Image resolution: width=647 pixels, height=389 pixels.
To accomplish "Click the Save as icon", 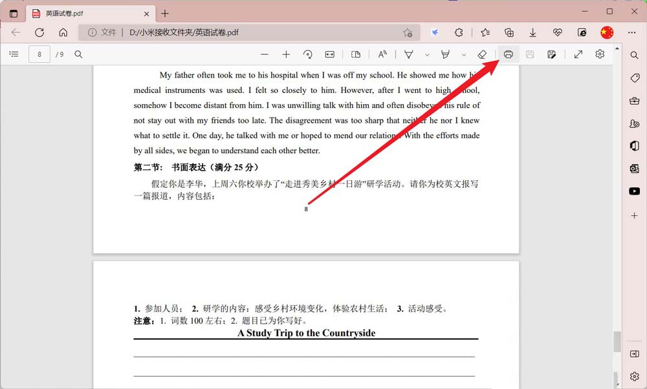I will click(552, 54).
